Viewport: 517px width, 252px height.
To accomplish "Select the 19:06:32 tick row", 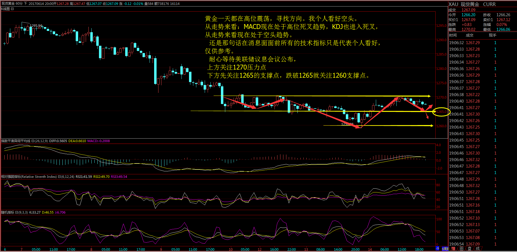I will (482, 43).
